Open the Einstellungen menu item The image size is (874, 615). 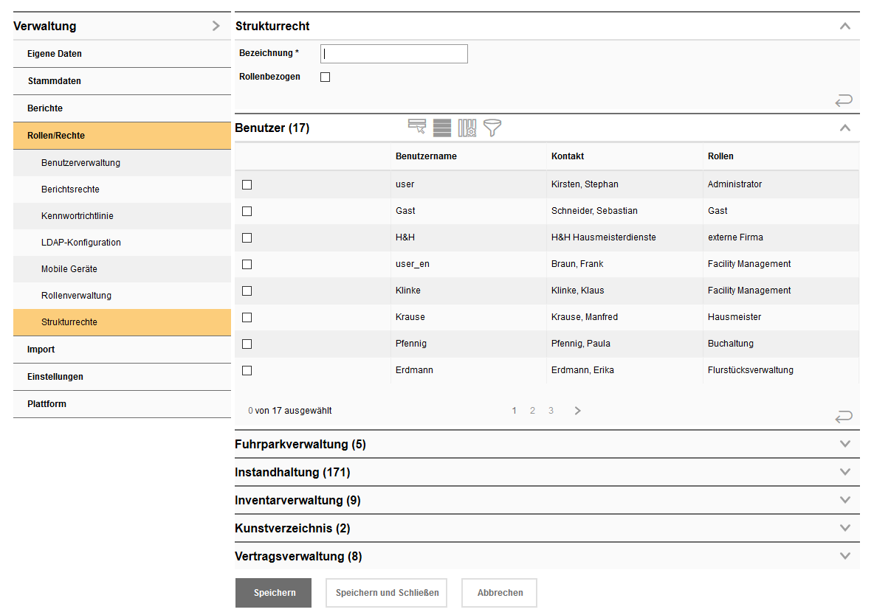(x=55, y=377)
